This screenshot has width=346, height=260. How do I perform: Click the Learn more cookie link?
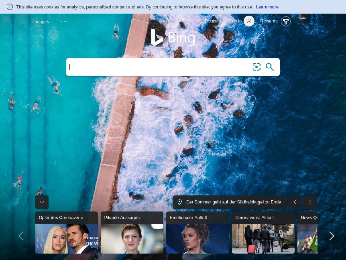tap(267, 7)
